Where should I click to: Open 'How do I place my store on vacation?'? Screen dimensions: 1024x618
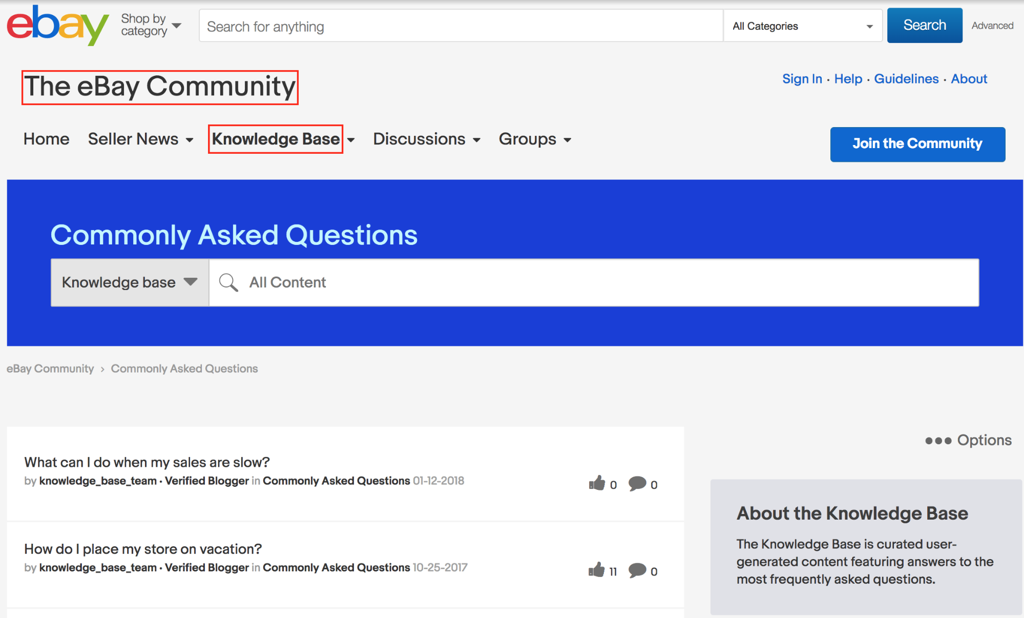click(143, 549)
